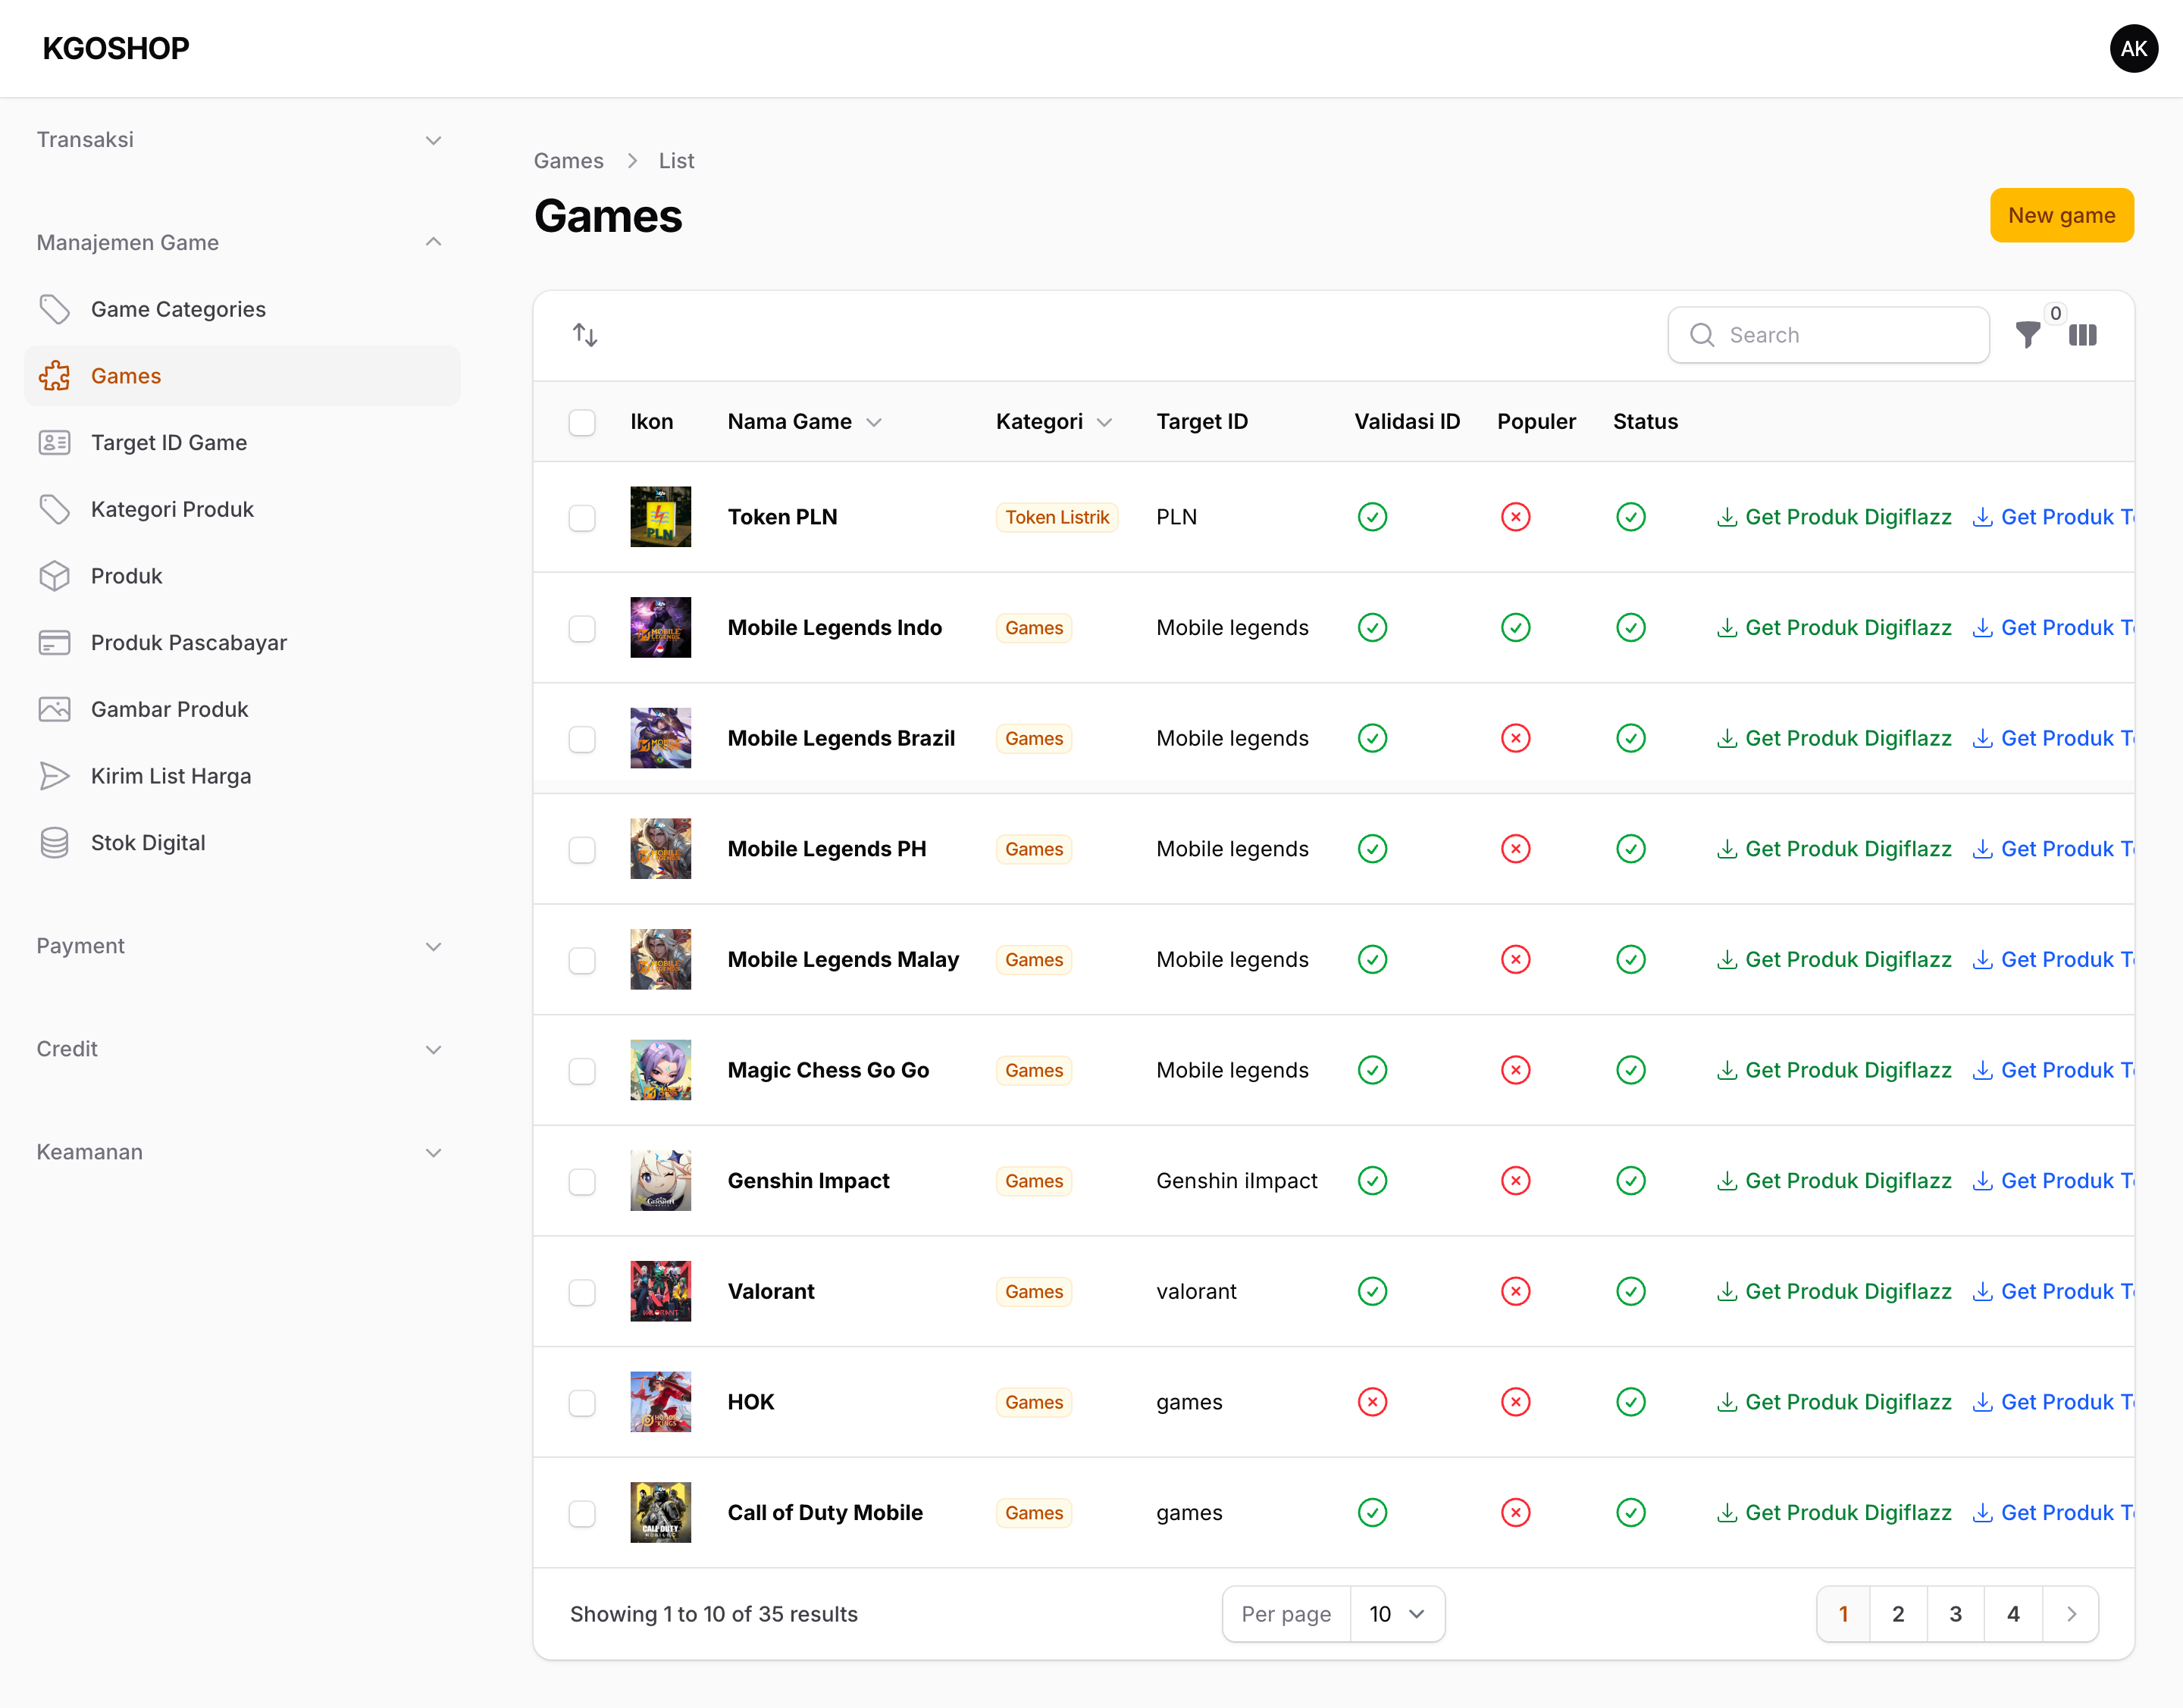The width and height of the screenshot is (2183, 1708).
Task: Select the Call of Duty Mobile row checkbox
Action: tap(582, 1514)
